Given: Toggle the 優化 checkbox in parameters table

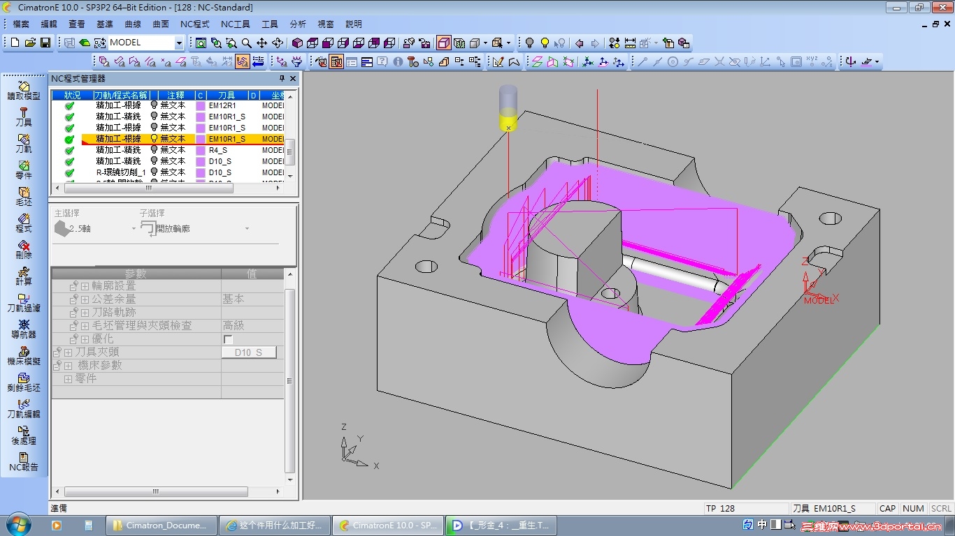Looking at the screenshot, I should click(x=228, y=339).
